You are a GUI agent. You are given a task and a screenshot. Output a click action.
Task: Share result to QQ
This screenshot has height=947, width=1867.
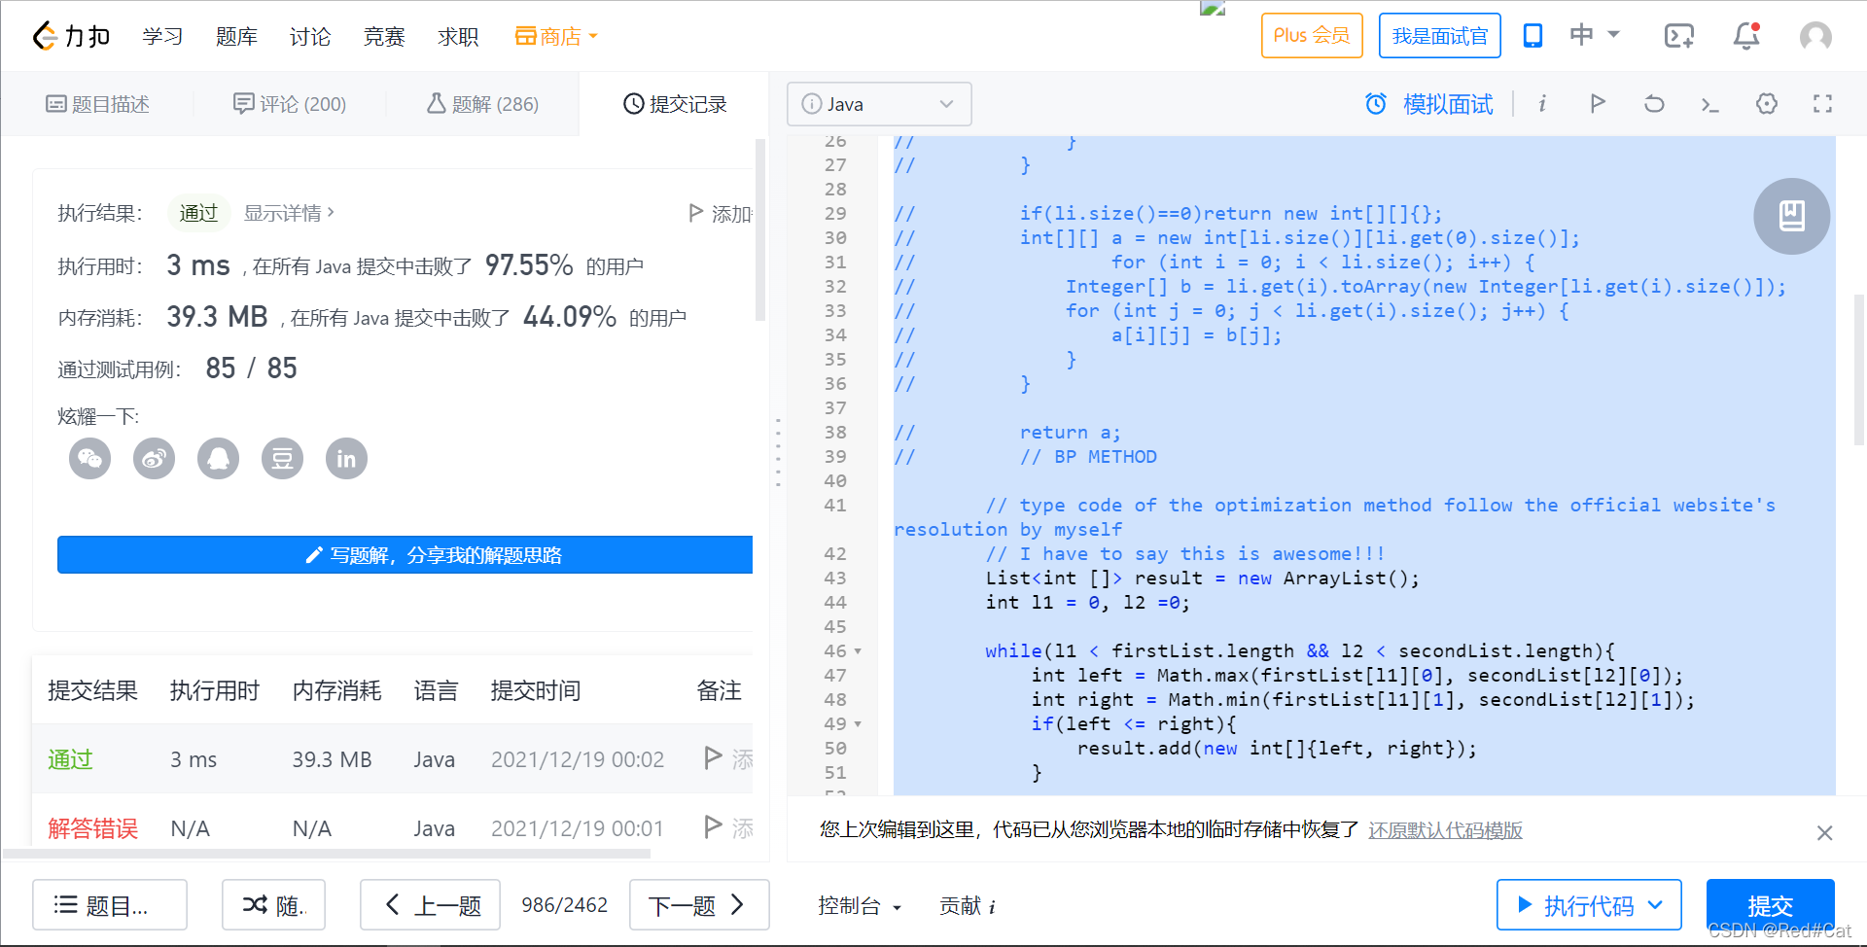tap(218, 458)
